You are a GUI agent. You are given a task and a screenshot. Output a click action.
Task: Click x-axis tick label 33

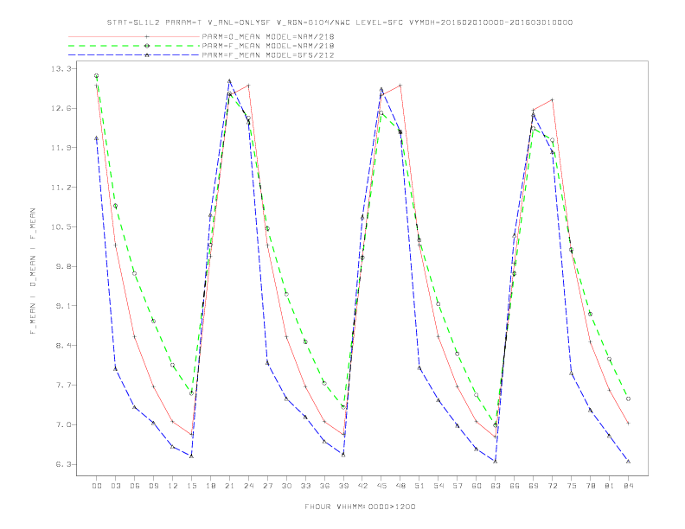click(x=306, y=486)
